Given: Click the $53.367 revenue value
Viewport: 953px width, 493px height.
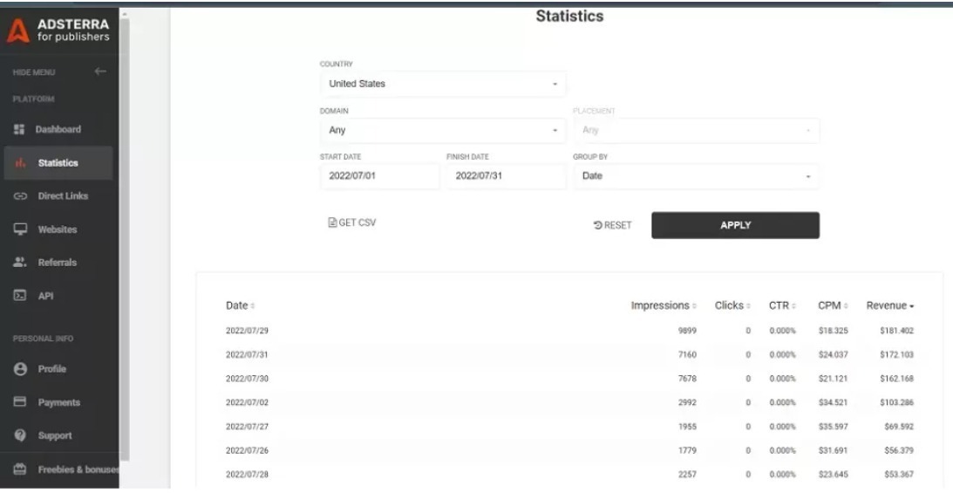Looking at the screenshot, I should point(899,474).
